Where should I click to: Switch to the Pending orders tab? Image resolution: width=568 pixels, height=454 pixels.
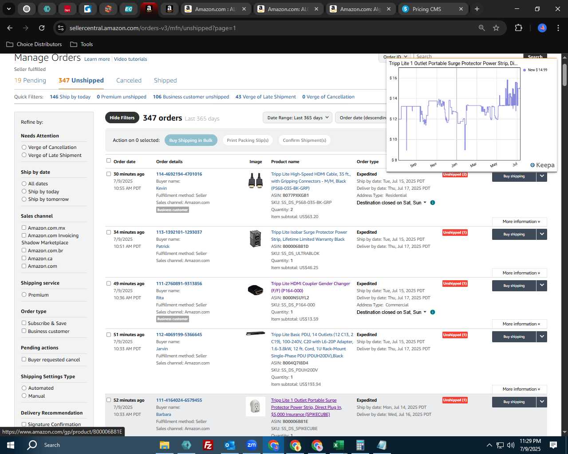point(30,80)
